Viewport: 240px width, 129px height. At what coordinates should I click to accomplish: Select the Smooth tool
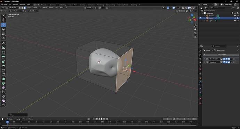tap(3, 87)
